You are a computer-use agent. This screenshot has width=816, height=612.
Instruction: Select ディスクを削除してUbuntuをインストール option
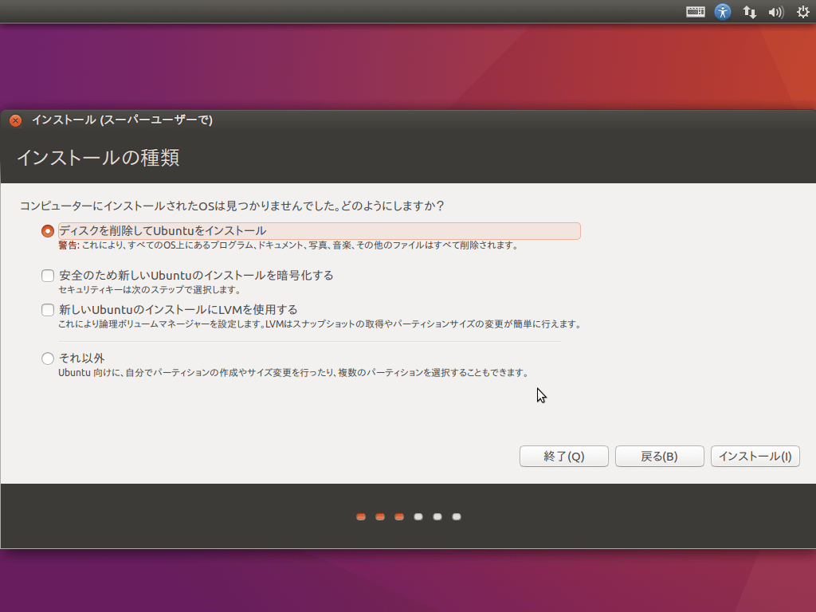46,230
